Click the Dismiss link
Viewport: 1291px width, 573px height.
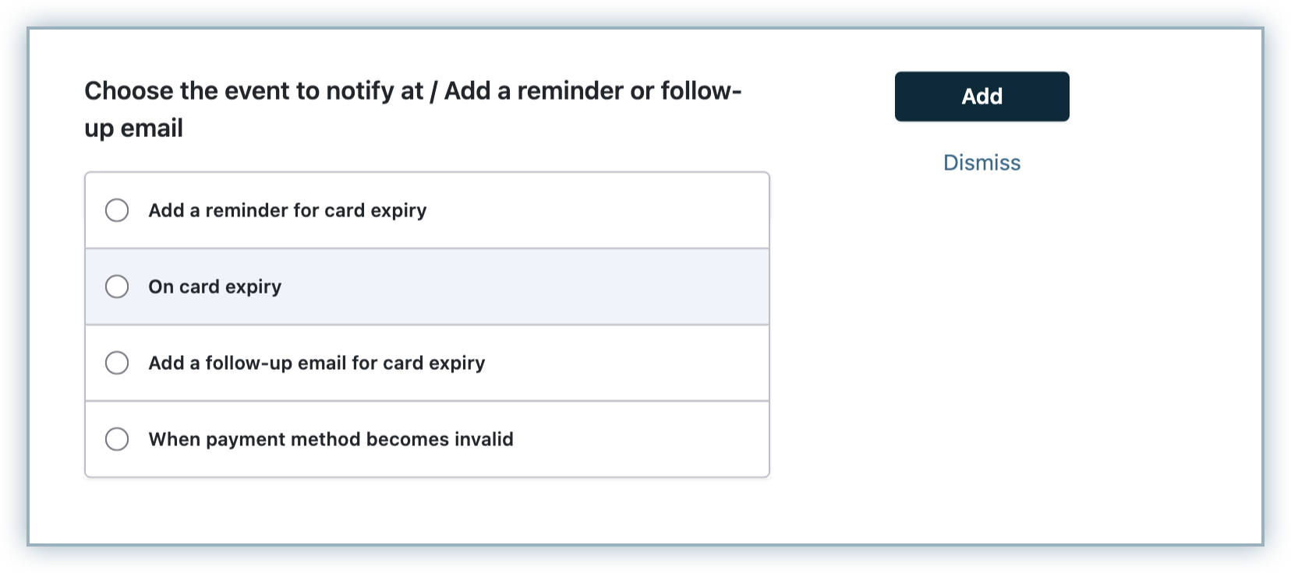coord(982,163)
